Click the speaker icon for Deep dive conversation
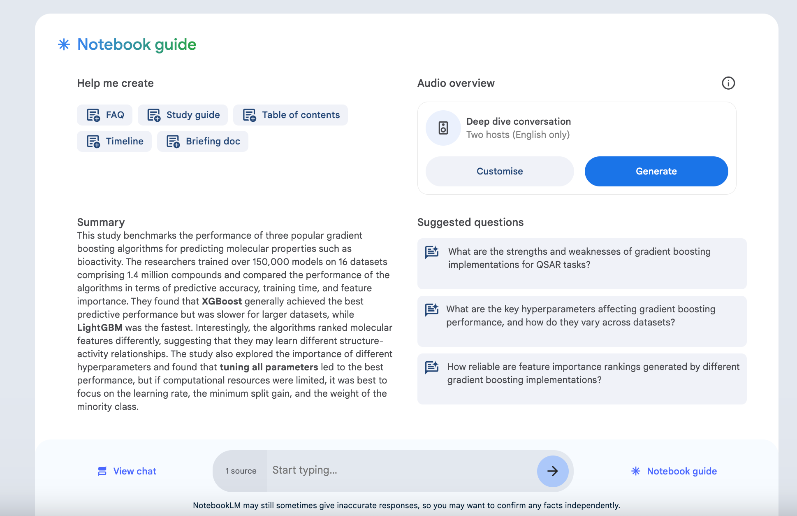Image resolution: width=797 pixels, height=516 pixels. (443, 128)
